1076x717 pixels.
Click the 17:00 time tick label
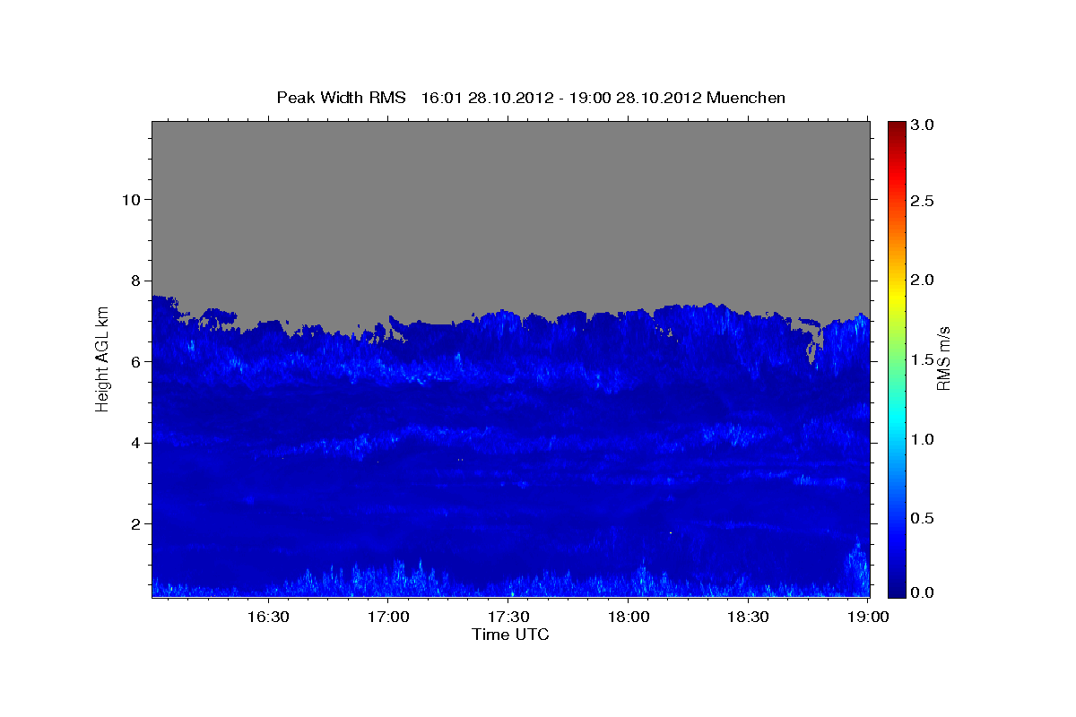pos(389,618)
